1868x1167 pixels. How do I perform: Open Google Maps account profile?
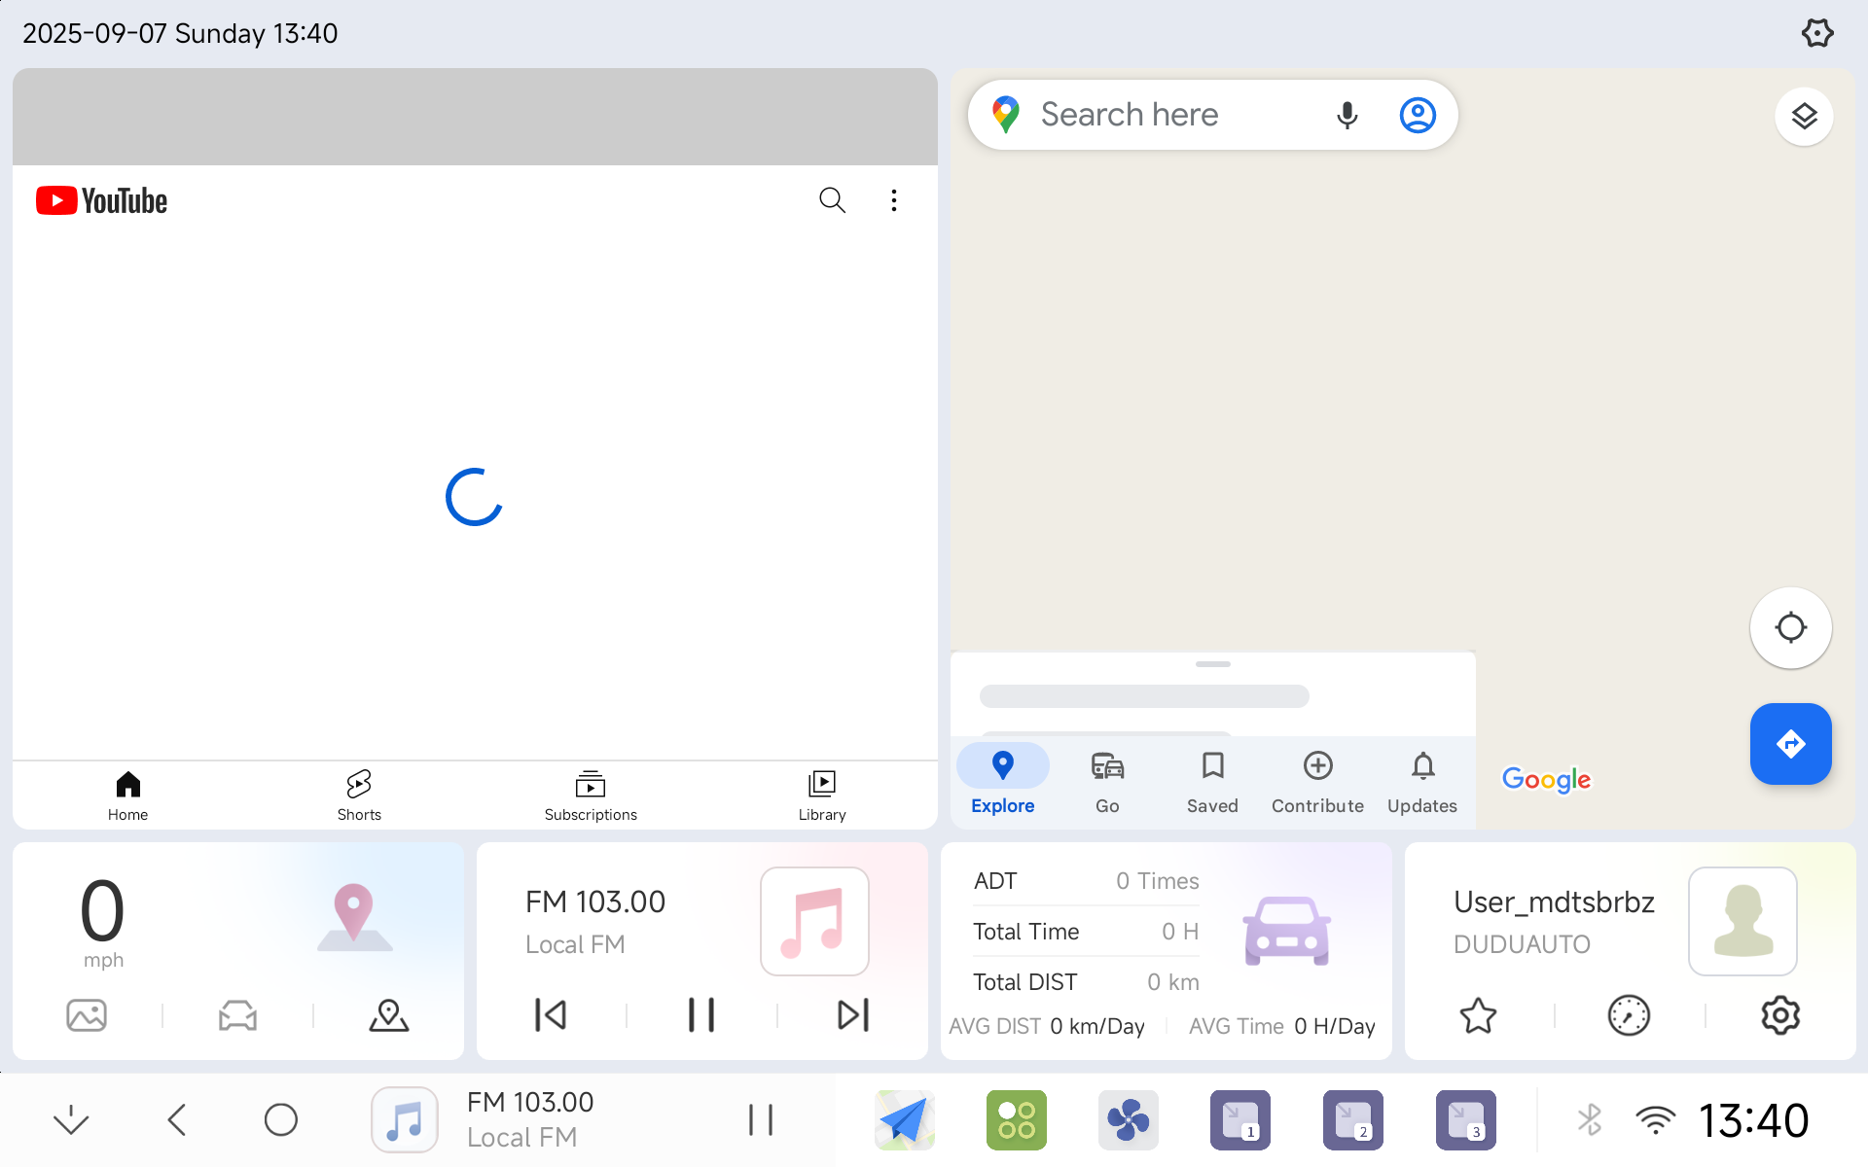[1418, 115]
